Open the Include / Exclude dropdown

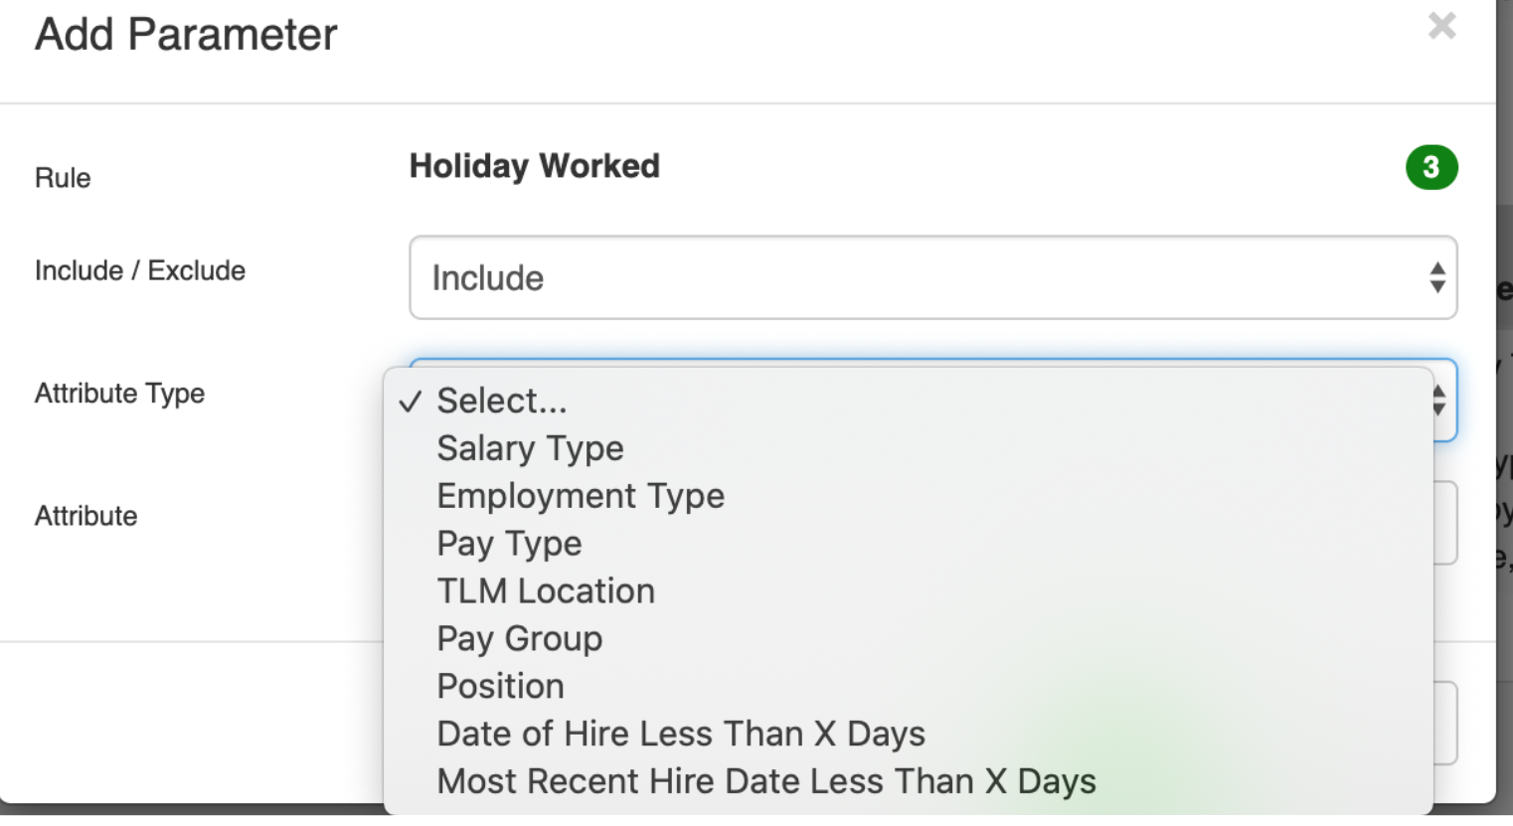[x=932, y=278]
